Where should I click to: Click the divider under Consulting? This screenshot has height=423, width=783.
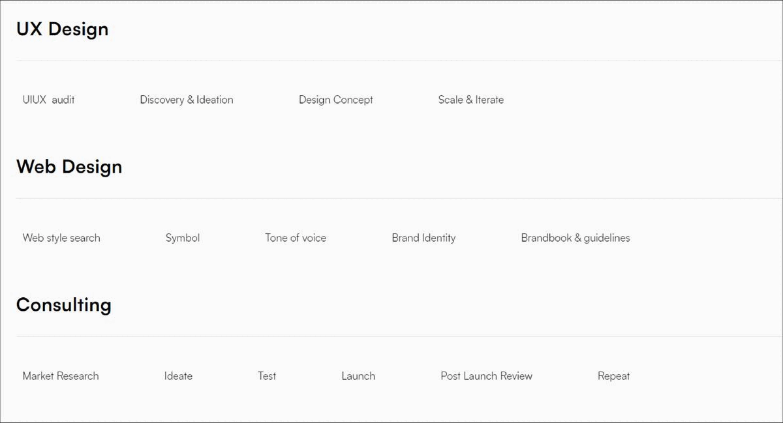pyautogui.click(x=399, y=336)
